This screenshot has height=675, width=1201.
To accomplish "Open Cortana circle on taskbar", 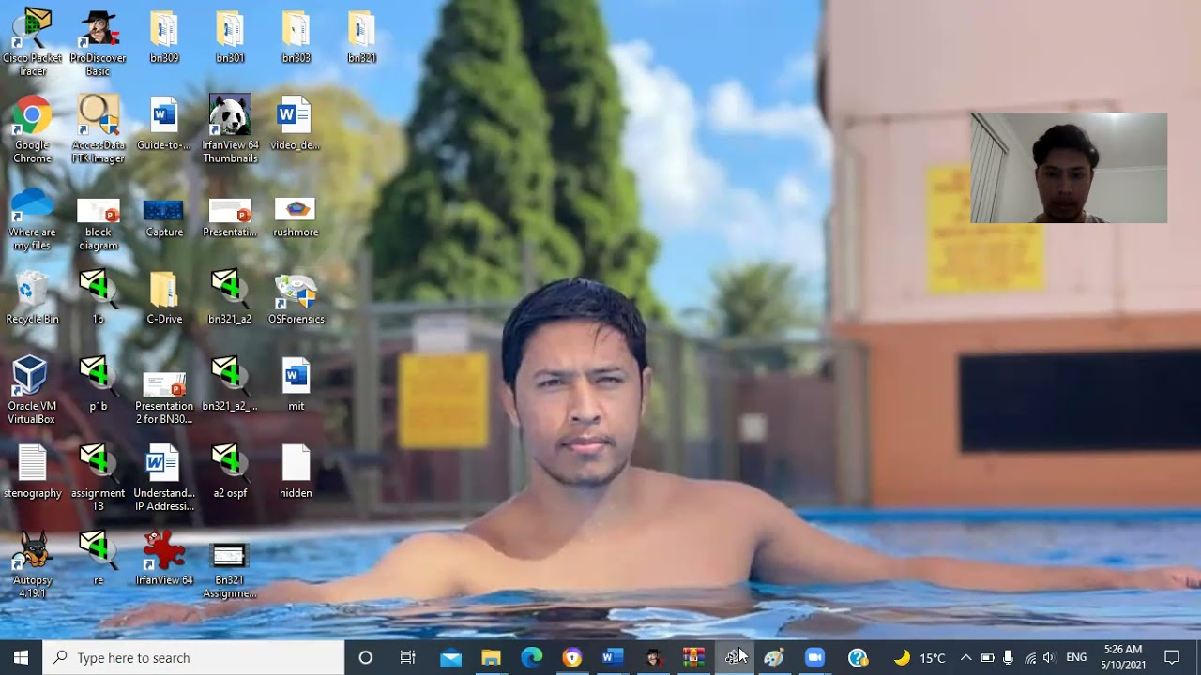I will (366, 657).
